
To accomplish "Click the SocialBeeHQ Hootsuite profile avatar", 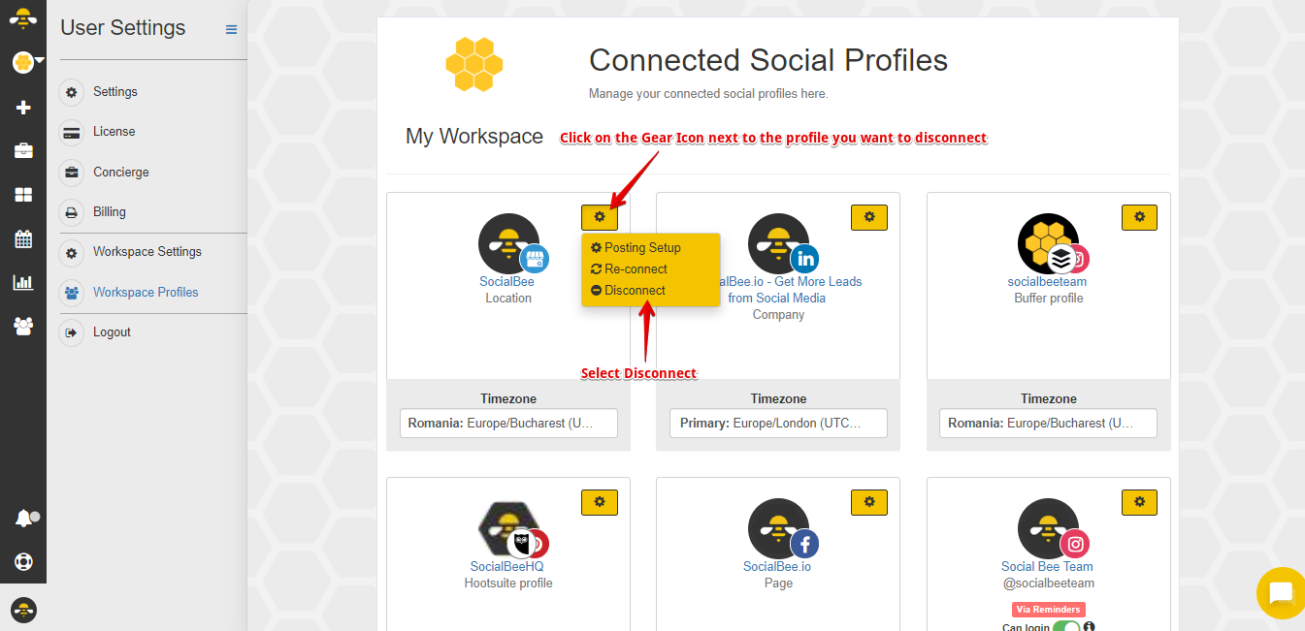I will click(508, 528).
